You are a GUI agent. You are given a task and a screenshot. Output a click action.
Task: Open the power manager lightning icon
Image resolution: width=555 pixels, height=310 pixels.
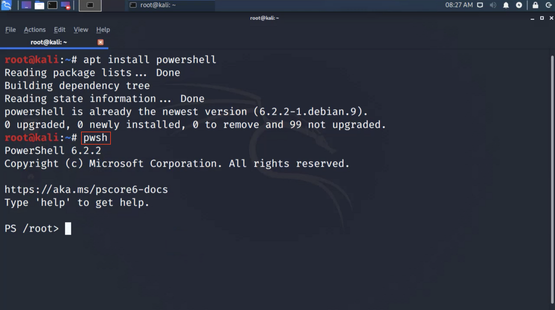pyautogui.click(x=519, y=5)
